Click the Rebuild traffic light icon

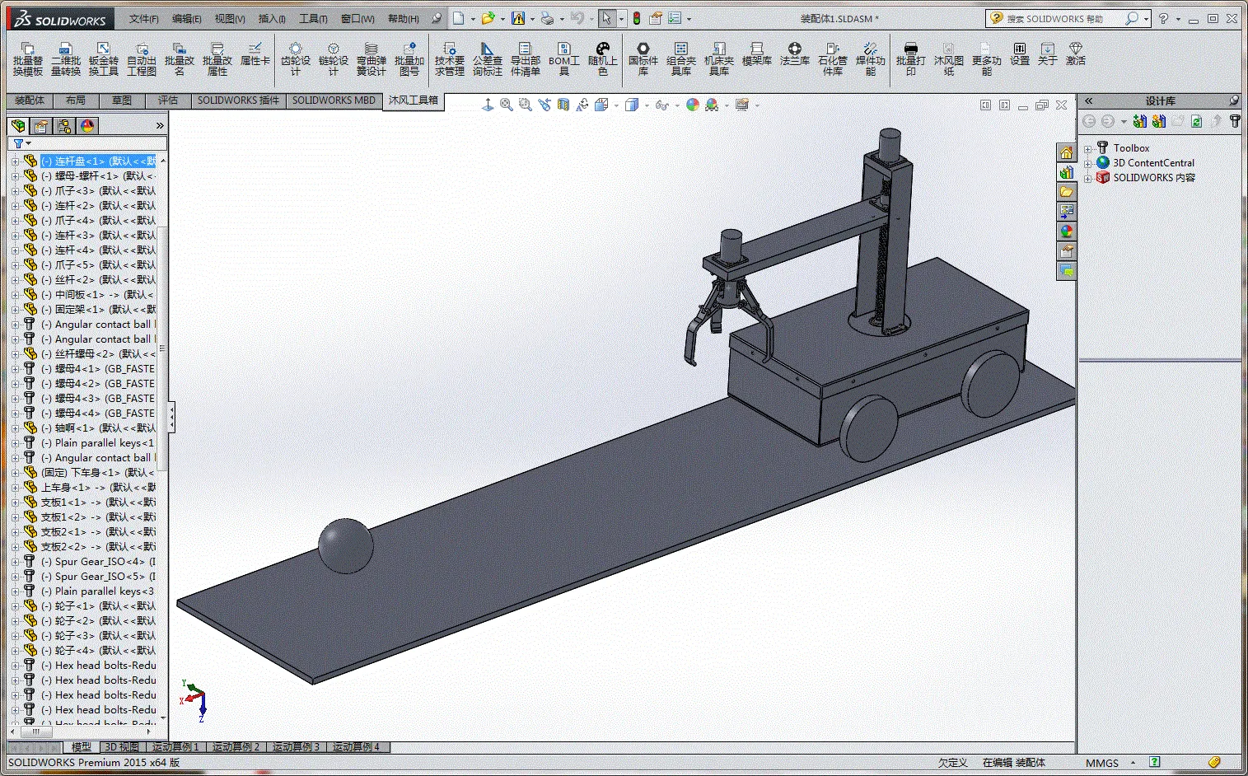[x=636, y=18]
